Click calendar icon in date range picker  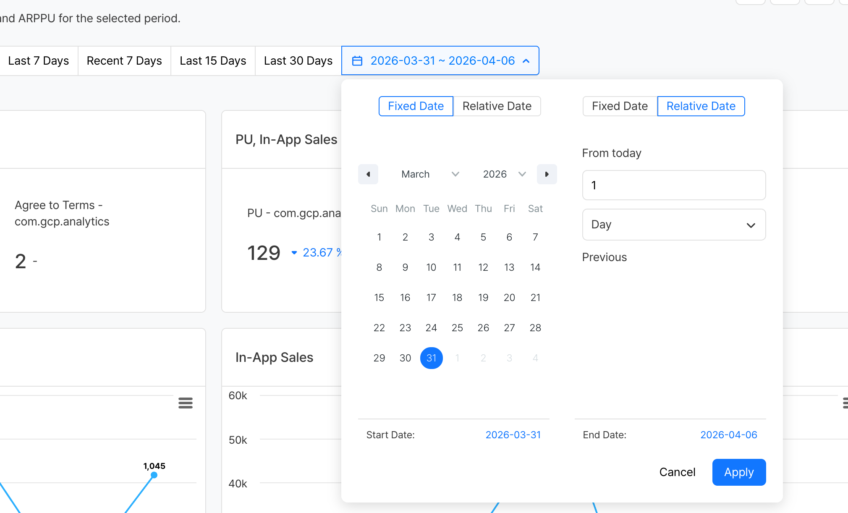[357, 61]
